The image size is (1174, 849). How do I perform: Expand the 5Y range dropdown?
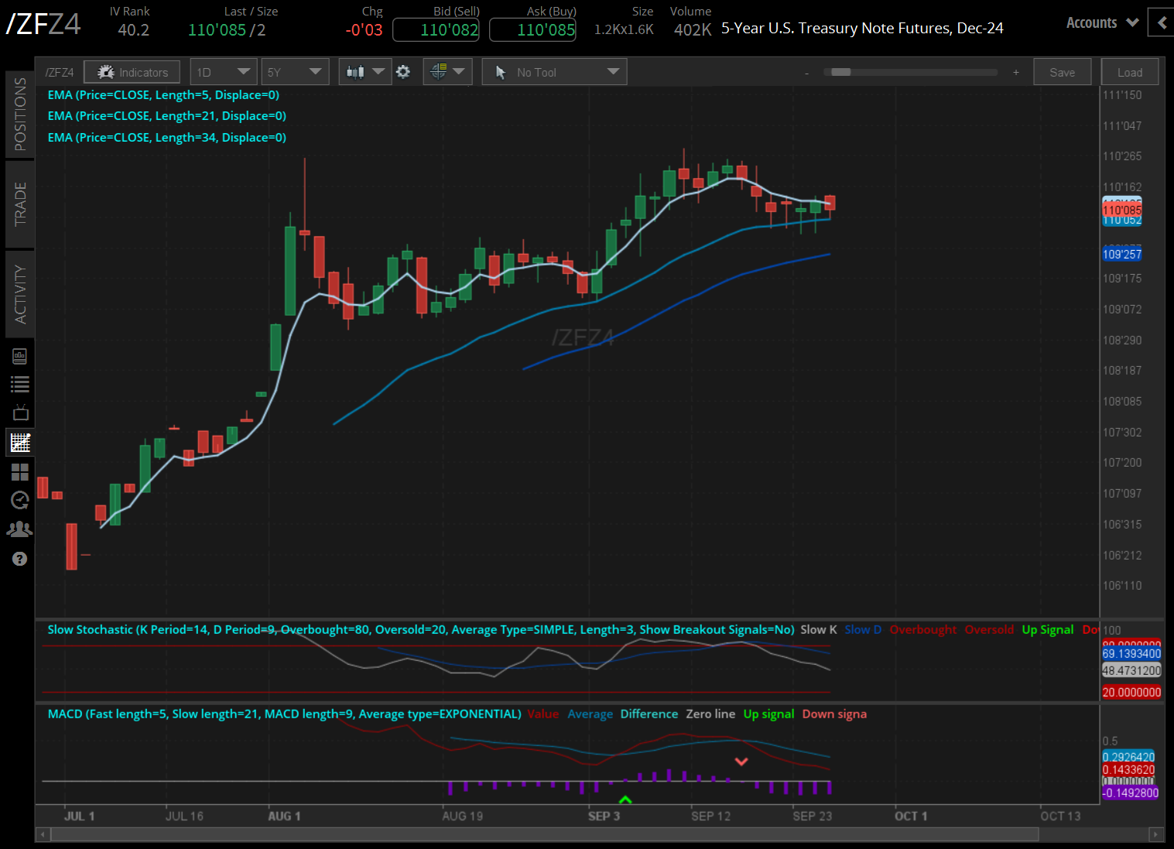(295, 72)
